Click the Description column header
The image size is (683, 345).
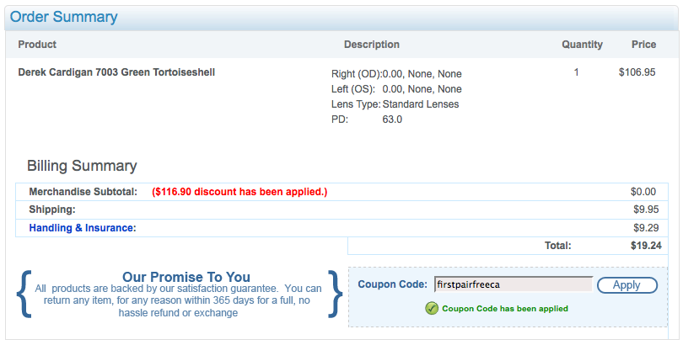pyautogui.click(x=372, y=45)
